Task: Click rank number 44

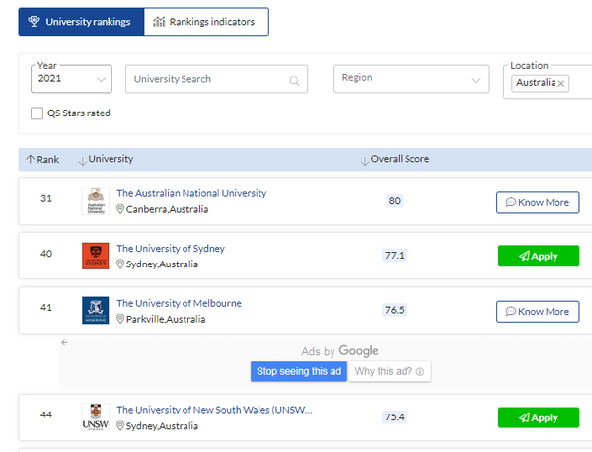Action: [46, 414]
